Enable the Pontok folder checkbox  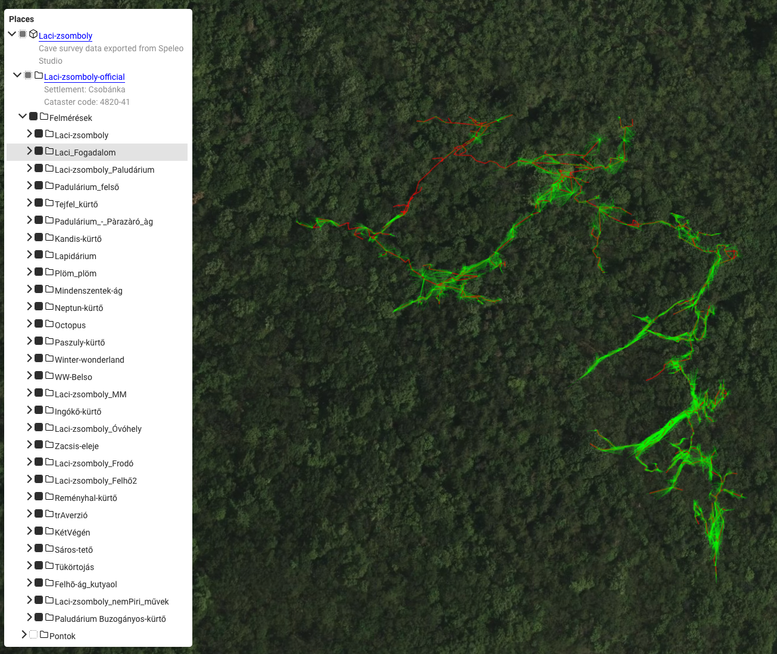(x=33, y=635)
